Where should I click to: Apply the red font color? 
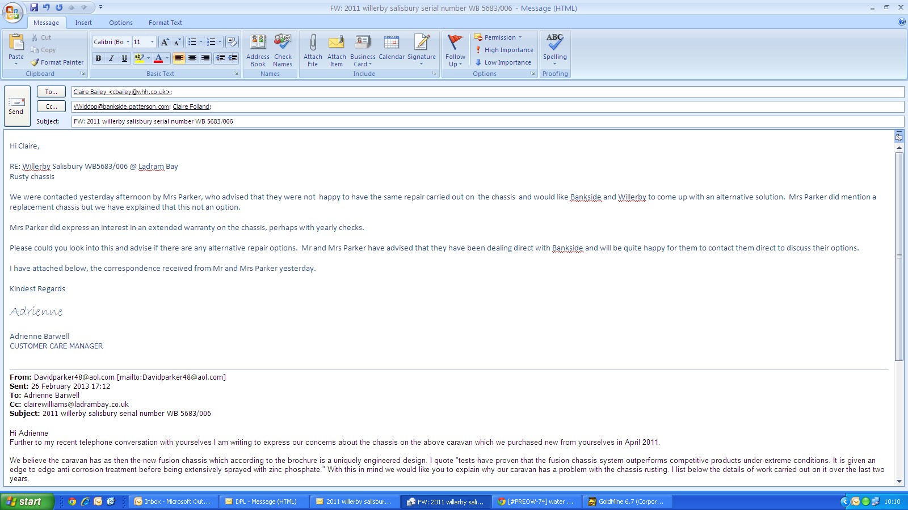pos(158,58)
